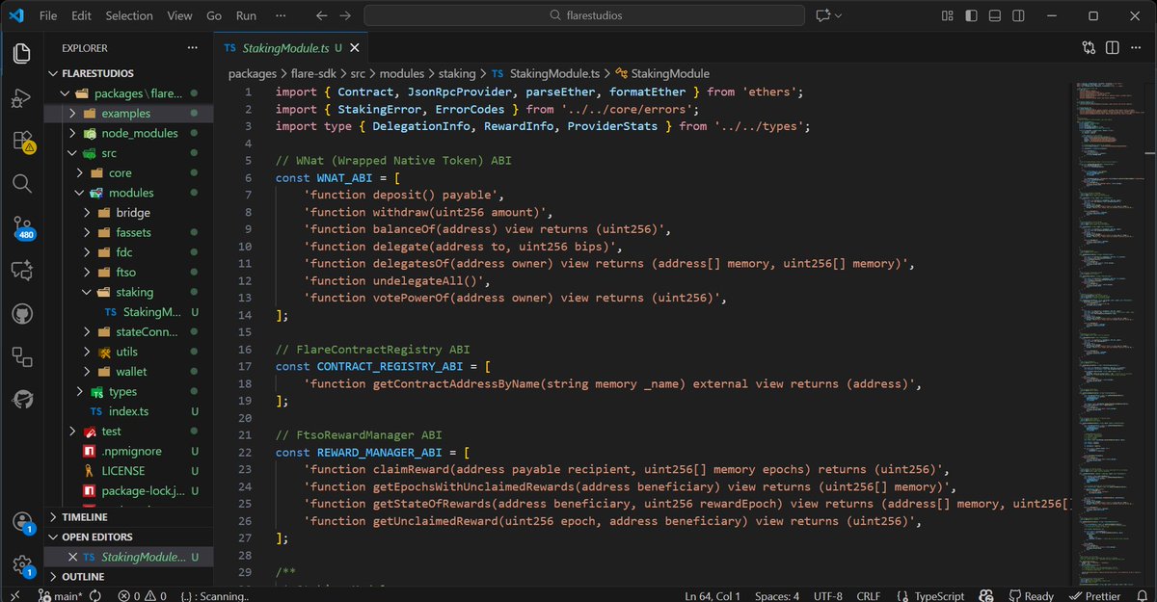The width and height of the screenshot is (1157, 602).
Task: Open the Extensions view with warning badge
Action: (21, 142)
